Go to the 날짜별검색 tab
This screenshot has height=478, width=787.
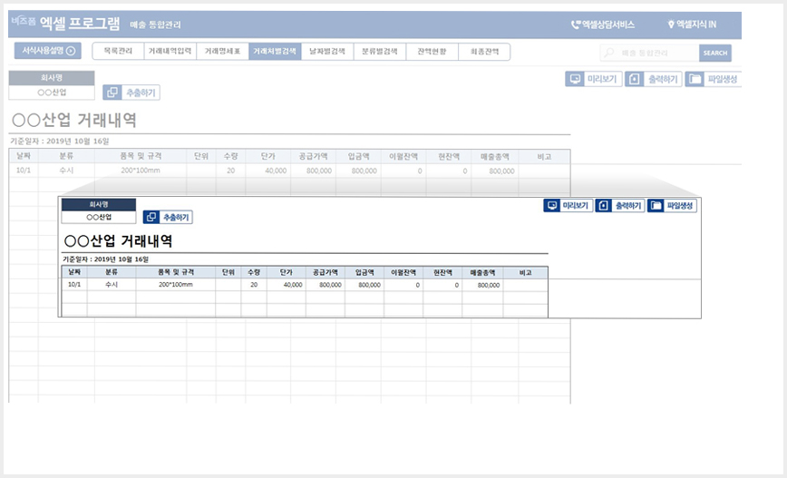[x=327, y=51]
